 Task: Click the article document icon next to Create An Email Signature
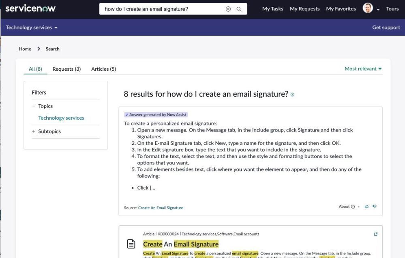tap(131, 243)
